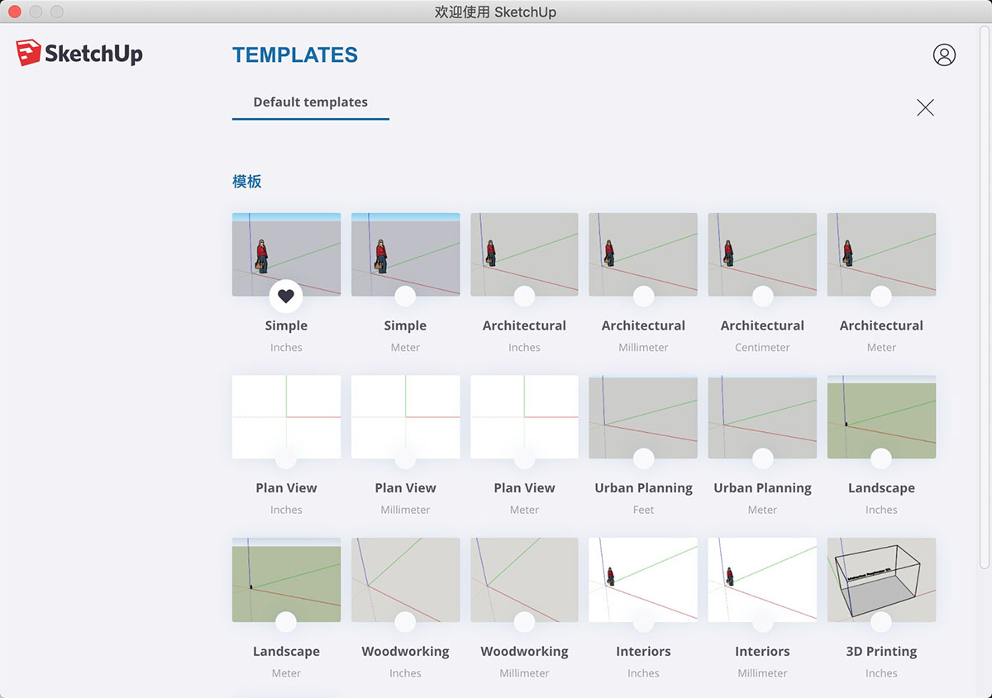Choose the Woodworking Inches template thumbnail
This screenshot has width=992, height=698.
pyautogui.click(x=405, y=578)
